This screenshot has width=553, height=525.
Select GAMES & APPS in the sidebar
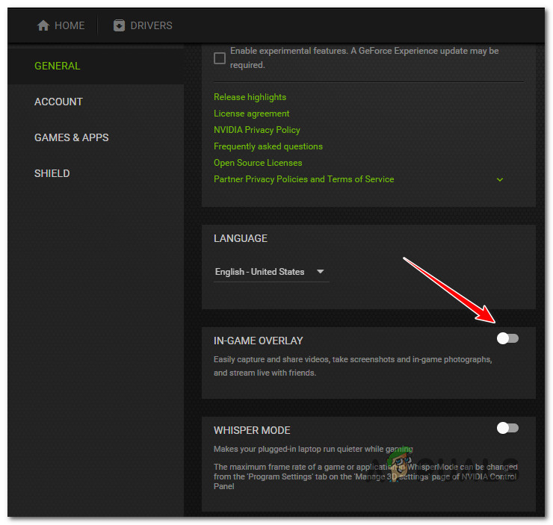coord(72,137)
